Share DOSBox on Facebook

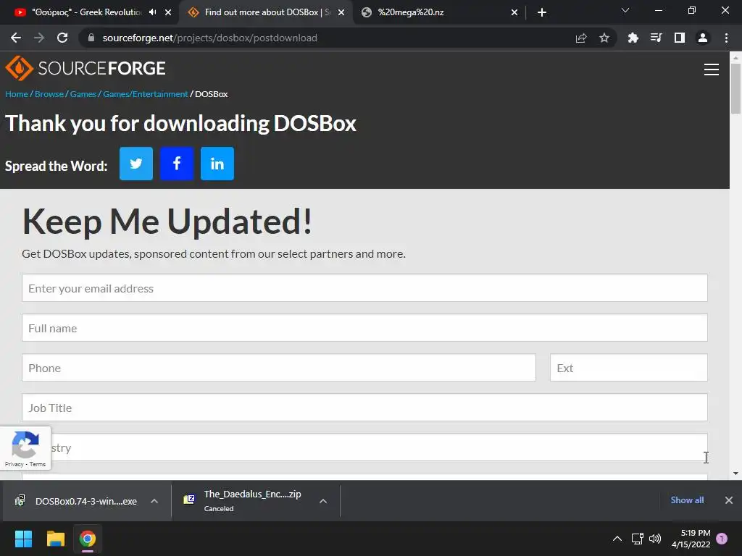coord(177,164)
